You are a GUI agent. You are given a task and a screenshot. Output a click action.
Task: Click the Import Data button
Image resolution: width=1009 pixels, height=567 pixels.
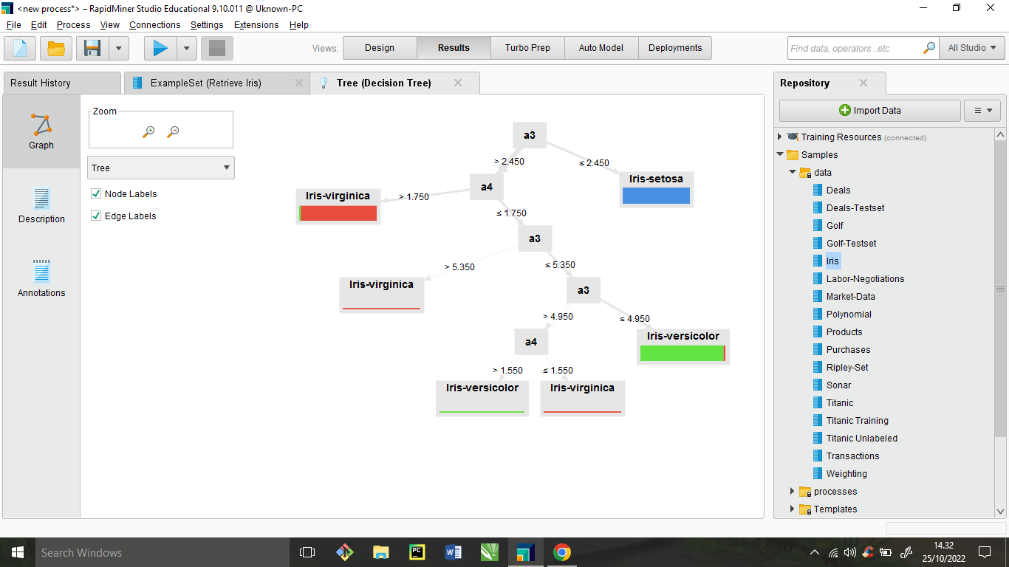coord(869,110)
